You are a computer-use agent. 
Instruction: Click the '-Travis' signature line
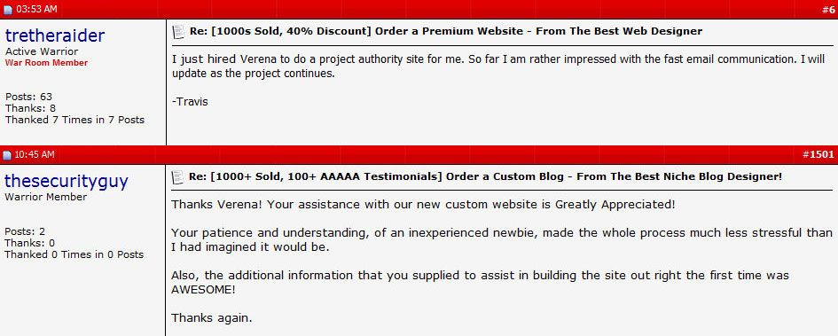190,101
